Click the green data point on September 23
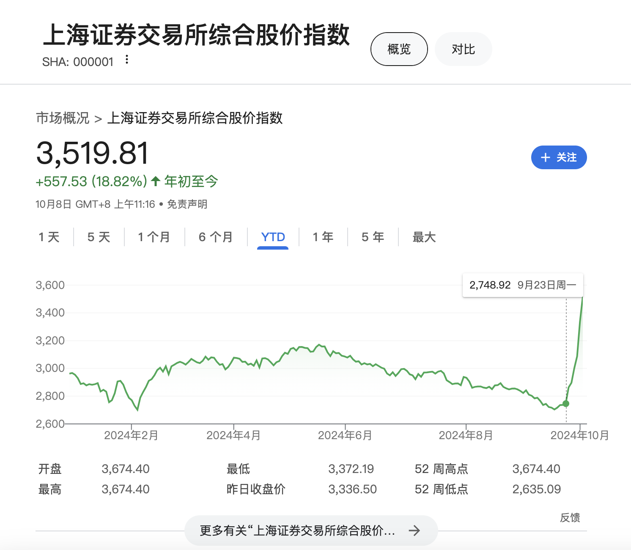The image size is (631, 550). click(x=566, y=404)
